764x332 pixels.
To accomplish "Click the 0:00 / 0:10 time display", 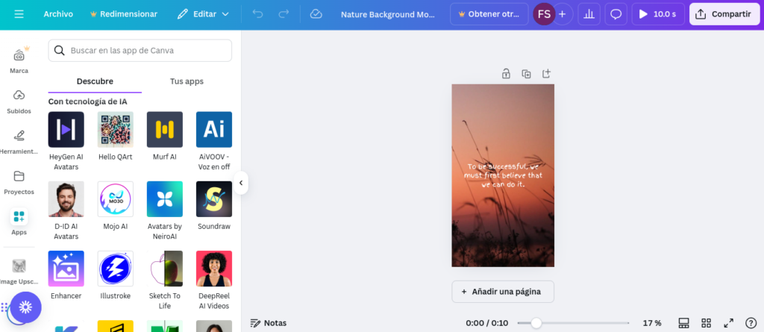I will click(x=486, y=323).
